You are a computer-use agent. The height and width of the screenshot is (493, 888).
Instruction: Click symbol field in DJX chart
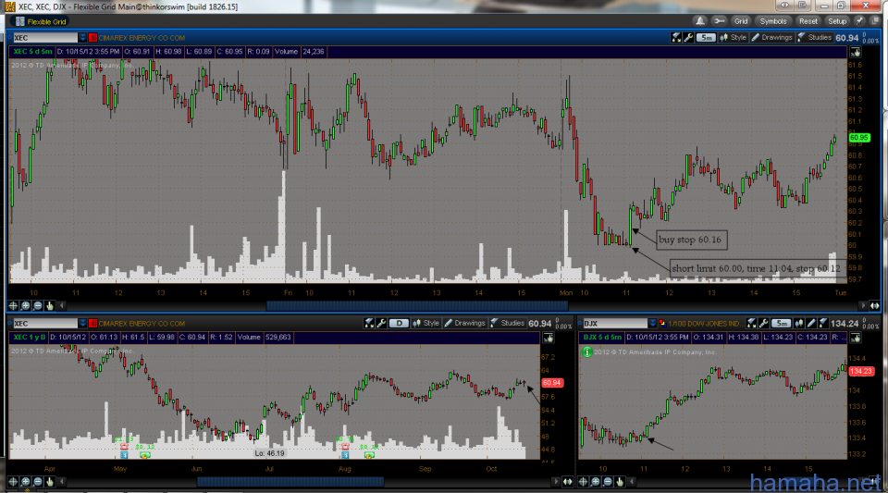(x=615, y=324)
